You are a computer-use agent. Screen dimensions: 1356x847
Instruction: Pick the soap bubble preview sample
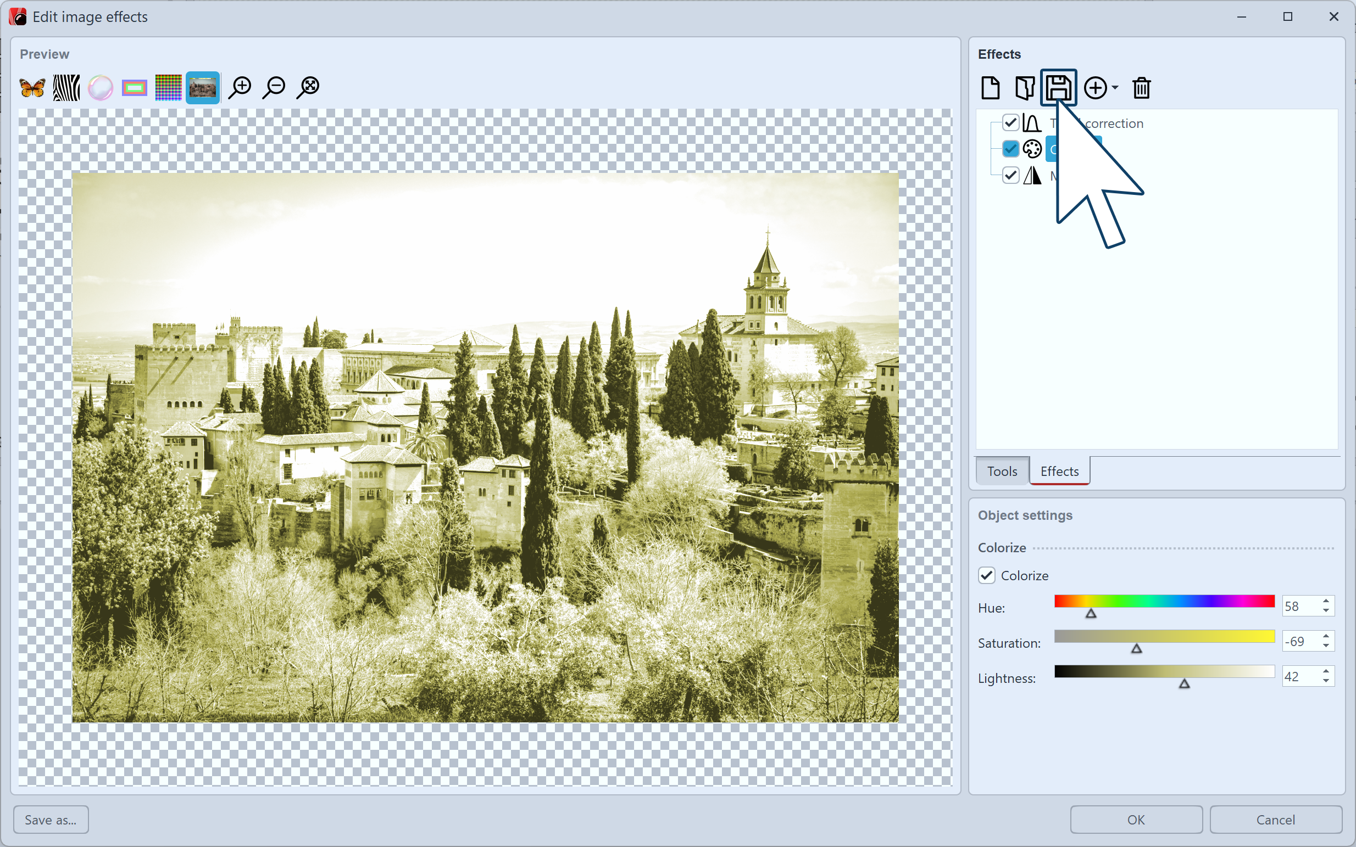point(100,87)
